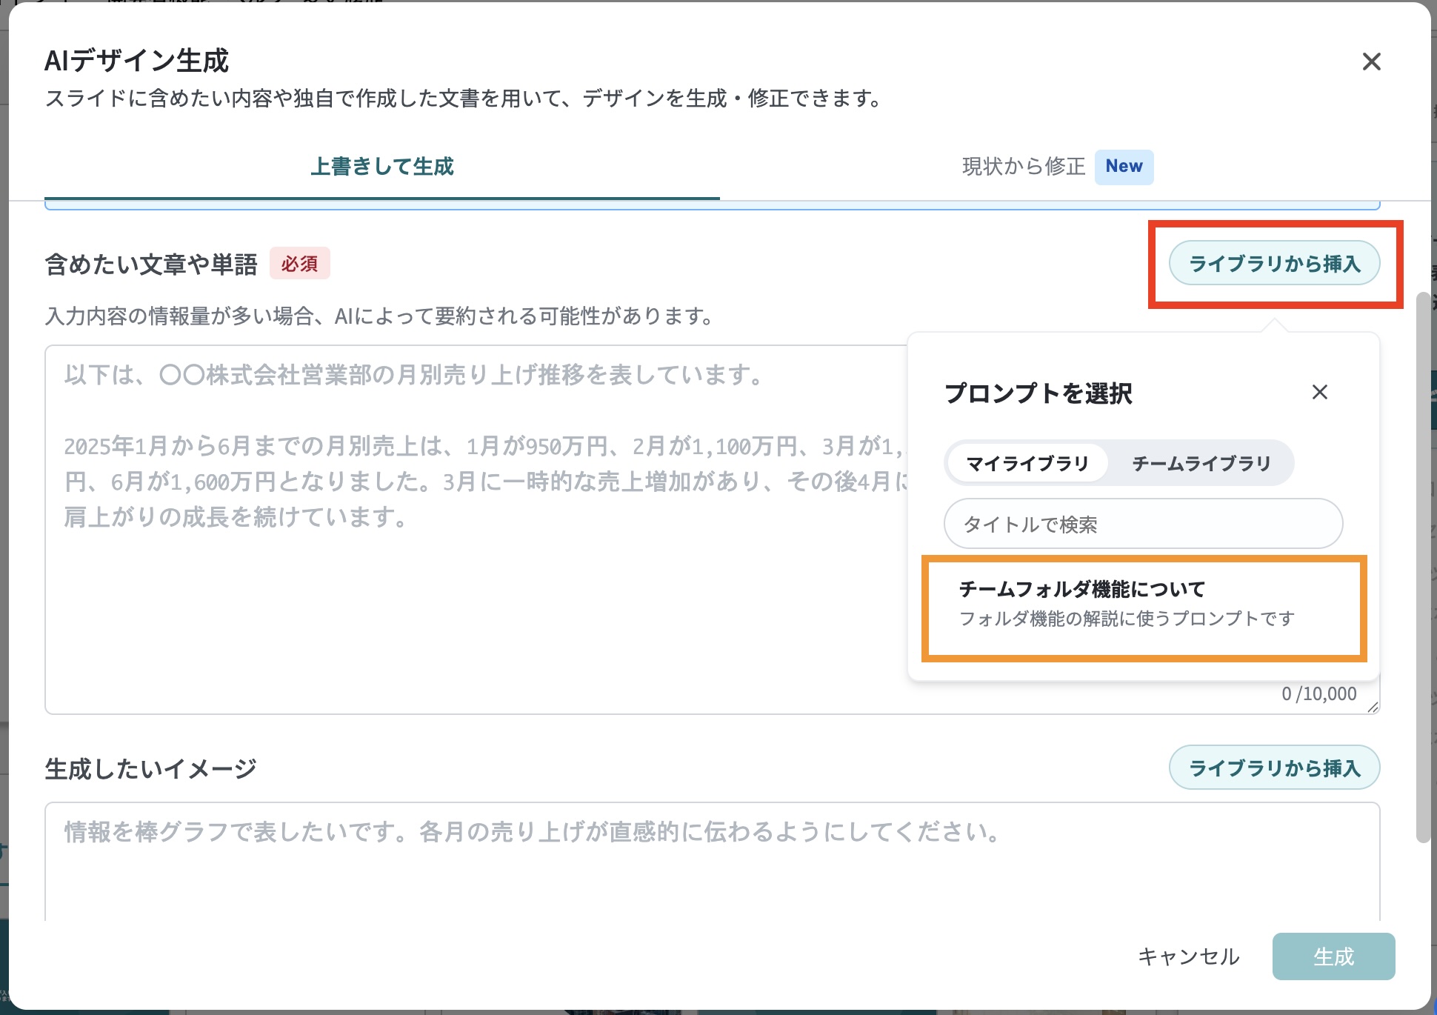
Task: Close the プロンプトを選択 popup
Action: tap(1319, 392)
